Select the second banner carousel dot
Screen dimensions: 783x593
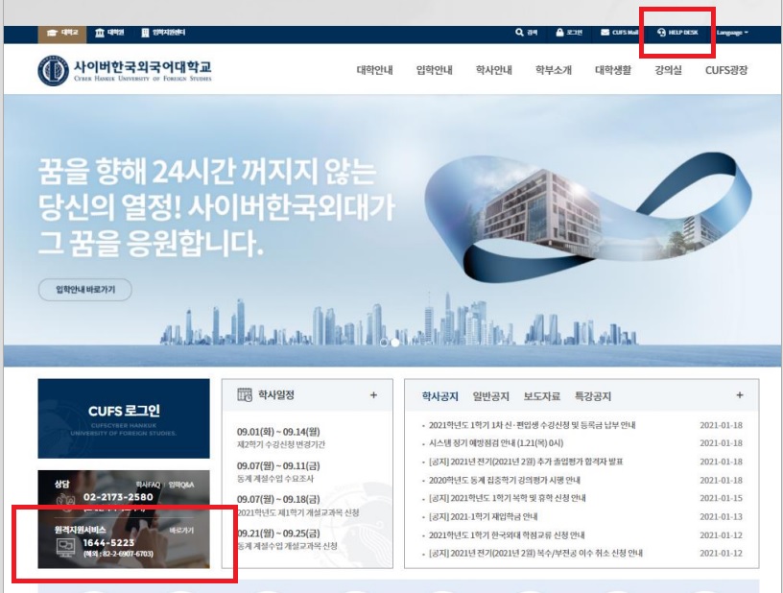click(x=395, y=343)
